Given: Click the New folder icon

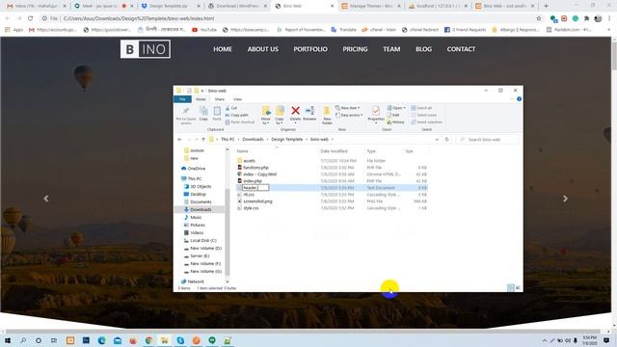Looking at the screenshot, I should [x=327, y=111].
